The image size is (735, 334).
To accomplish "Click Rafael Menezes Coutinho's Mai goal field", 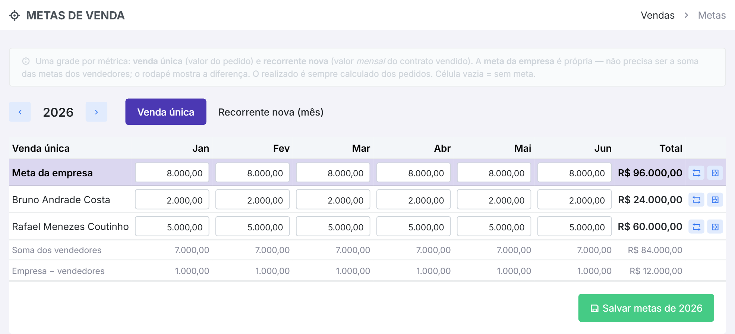I will click(x=494, y=226).
